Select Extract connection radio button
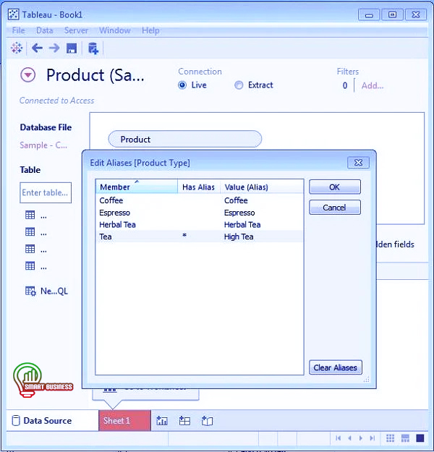434x452 pixels. coord(239,85)
